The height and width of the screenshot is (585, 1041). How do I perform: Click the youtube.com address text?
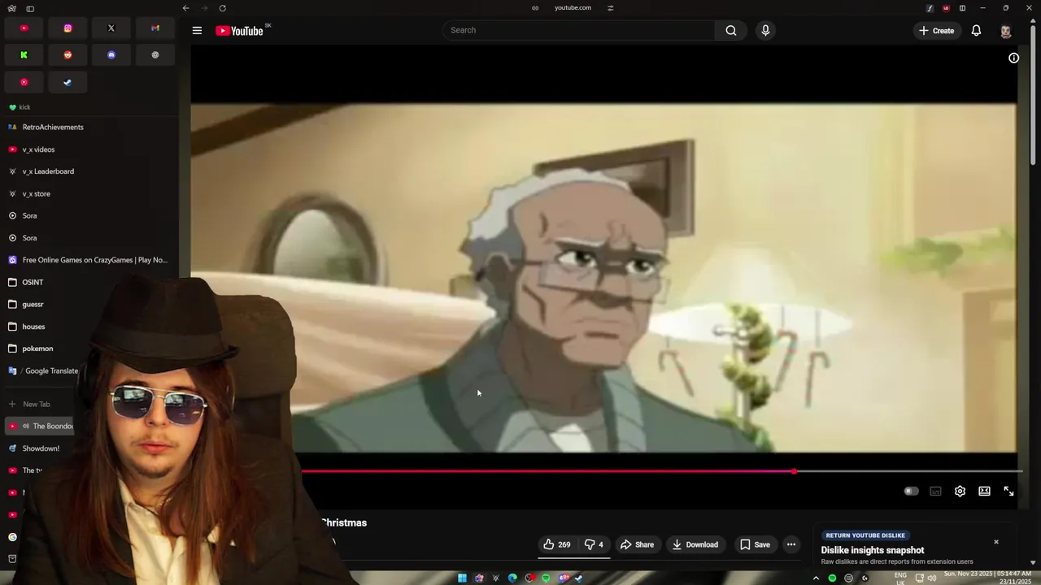click(573, 8)
